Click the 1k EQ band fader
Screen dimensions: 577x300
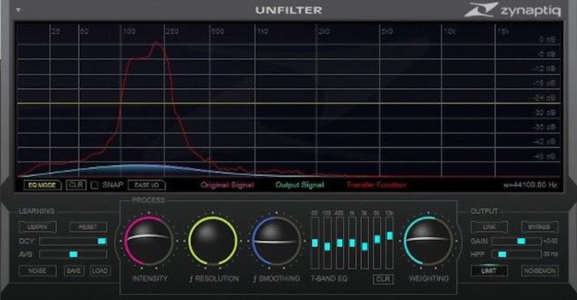coord(352,243)
